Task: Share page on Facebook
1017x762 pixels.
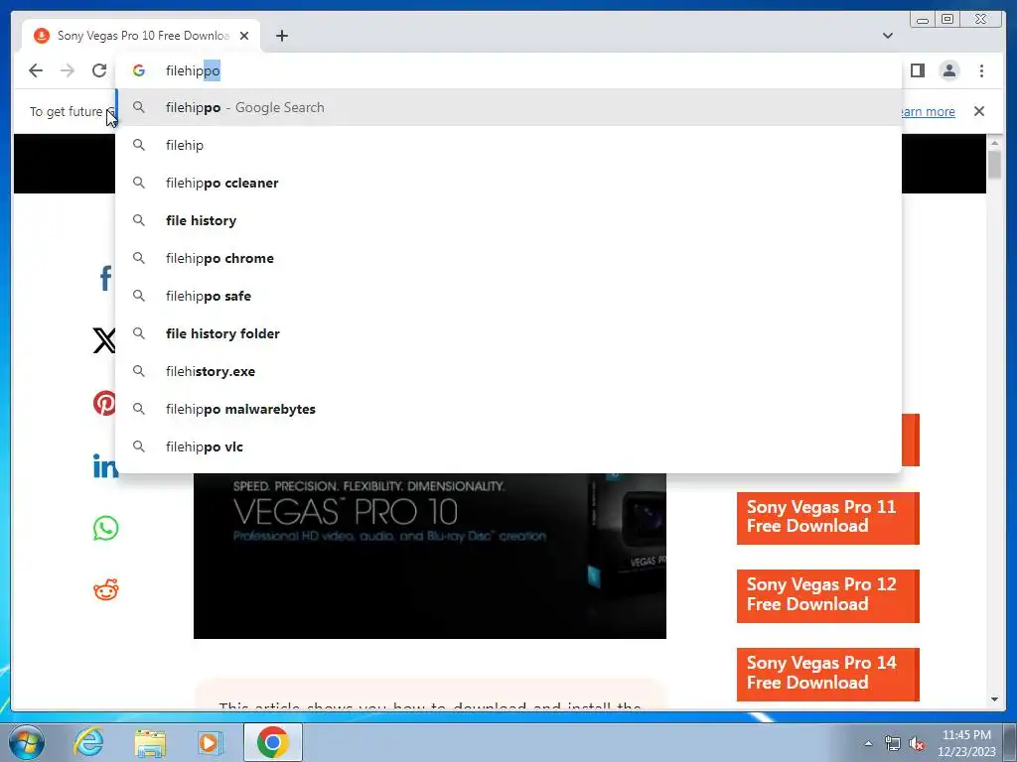Action: (x=105, y=278)
